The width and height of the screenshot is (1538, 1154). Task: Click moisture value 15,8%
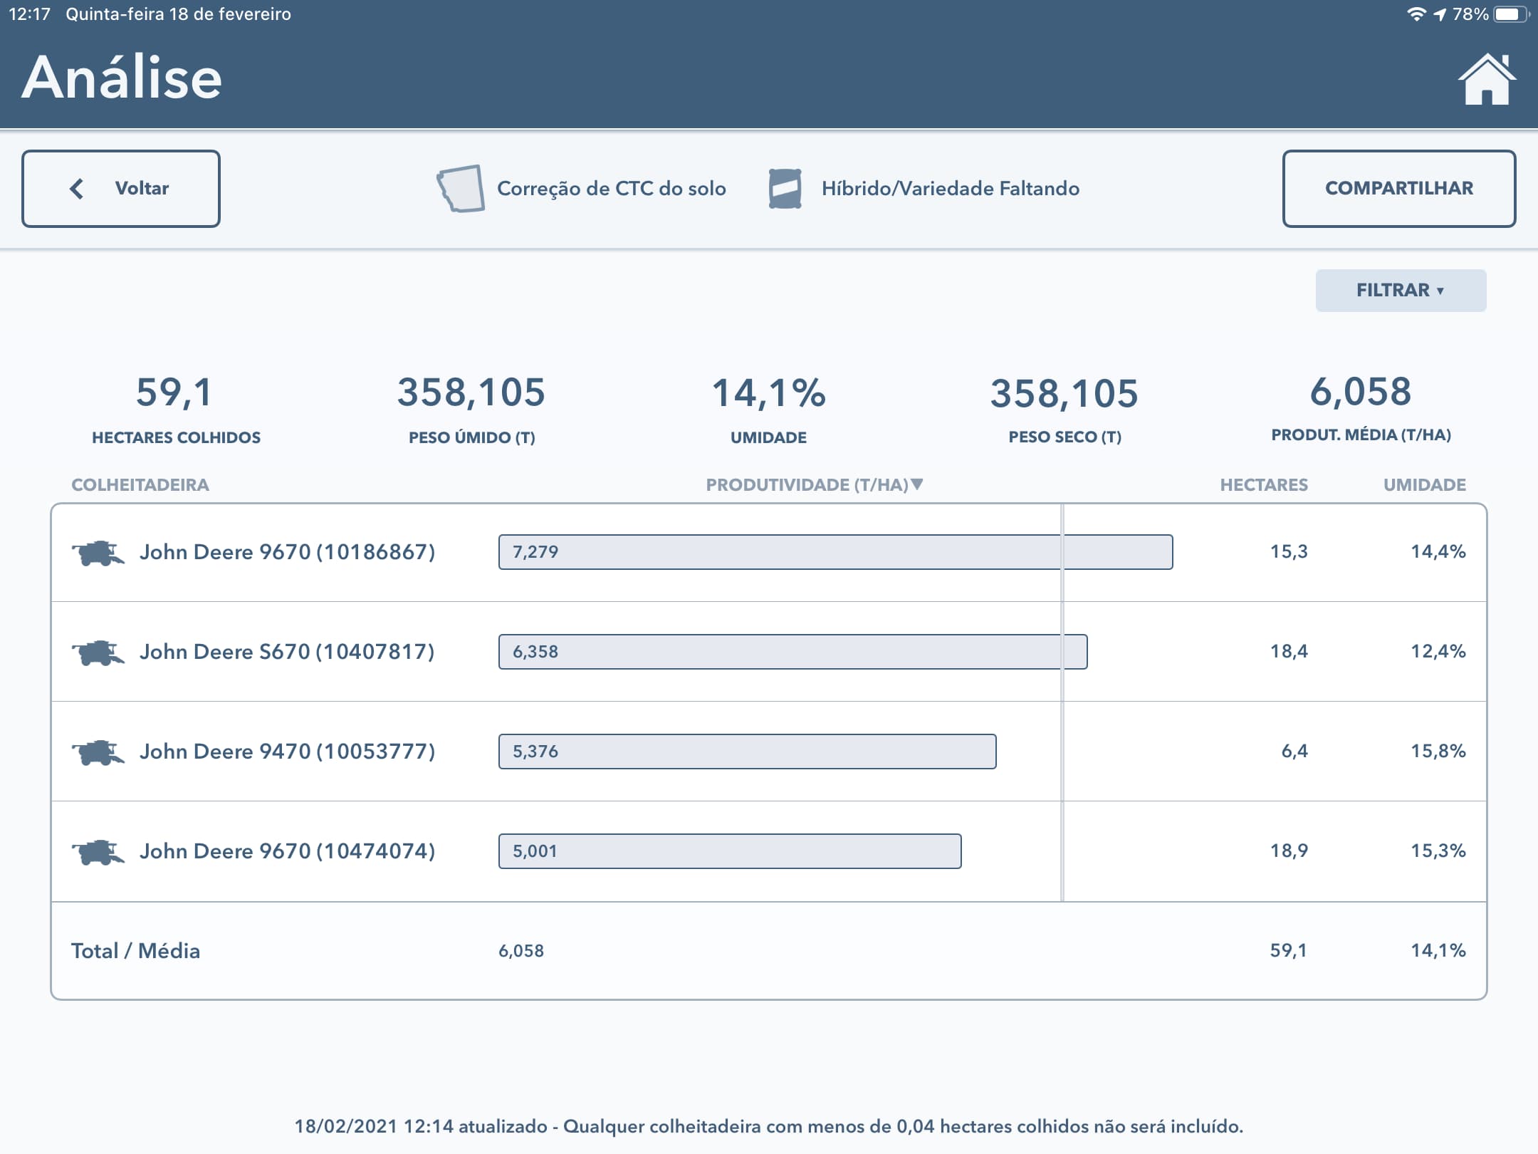point(1438,751)
